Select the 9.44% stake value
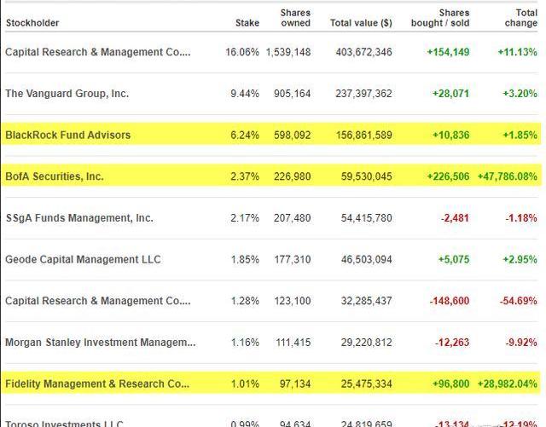Screen dimensions: 546x427 pyautogui.click(x=245, y=94)
